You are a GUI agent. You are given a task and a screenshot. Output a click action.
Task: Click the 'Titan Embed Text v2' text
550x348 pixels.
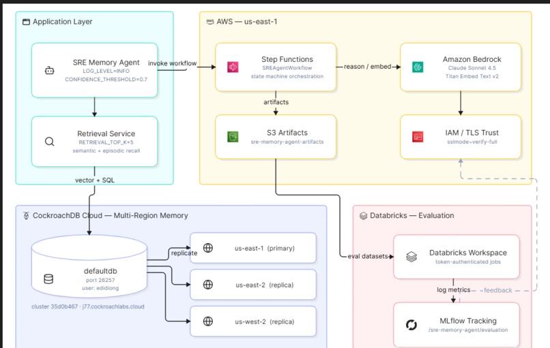472,76
